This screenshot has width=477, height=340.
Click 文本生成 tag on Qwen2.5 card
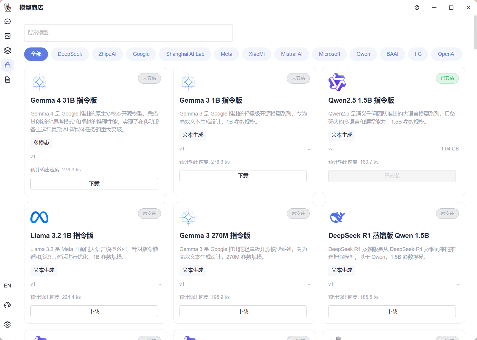(x=342, y=135)
